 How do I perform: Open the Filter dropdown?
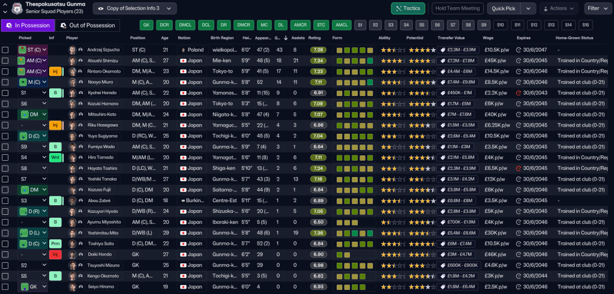pyautogui.click(x=597, y=8)
